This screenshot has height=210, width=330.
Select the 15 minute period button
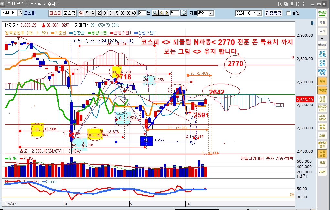[x=116, y=13]
